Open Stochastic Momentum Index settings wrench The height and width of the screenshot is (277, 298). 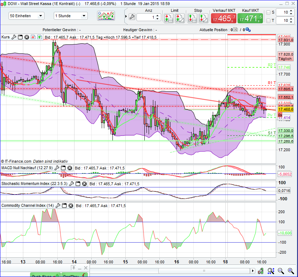72,183
